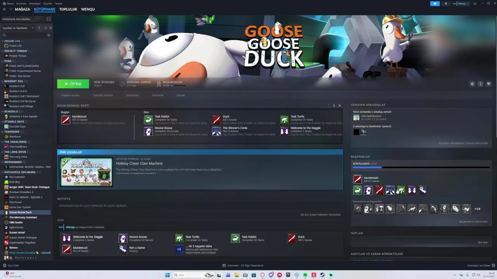Click Oyun Ekle at bottom left
This screenshot has width=497, height=279.
pyautogui.click(x=11, y=265)
